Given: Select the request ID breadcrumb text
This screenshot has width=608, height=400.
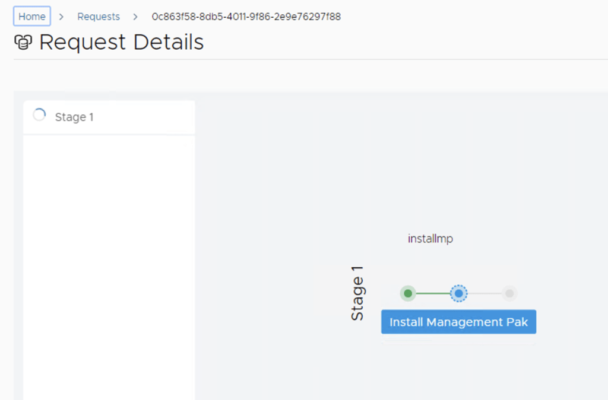Looking at the screenshot, I should pyautogui.click(x=246, y=17).
